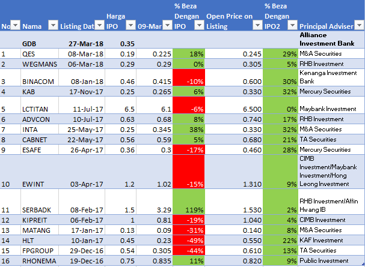The width and height of the screenshot is (365, 267).
Task: Select the 29% IPO2 cell for QES
Action: (280, 53)
